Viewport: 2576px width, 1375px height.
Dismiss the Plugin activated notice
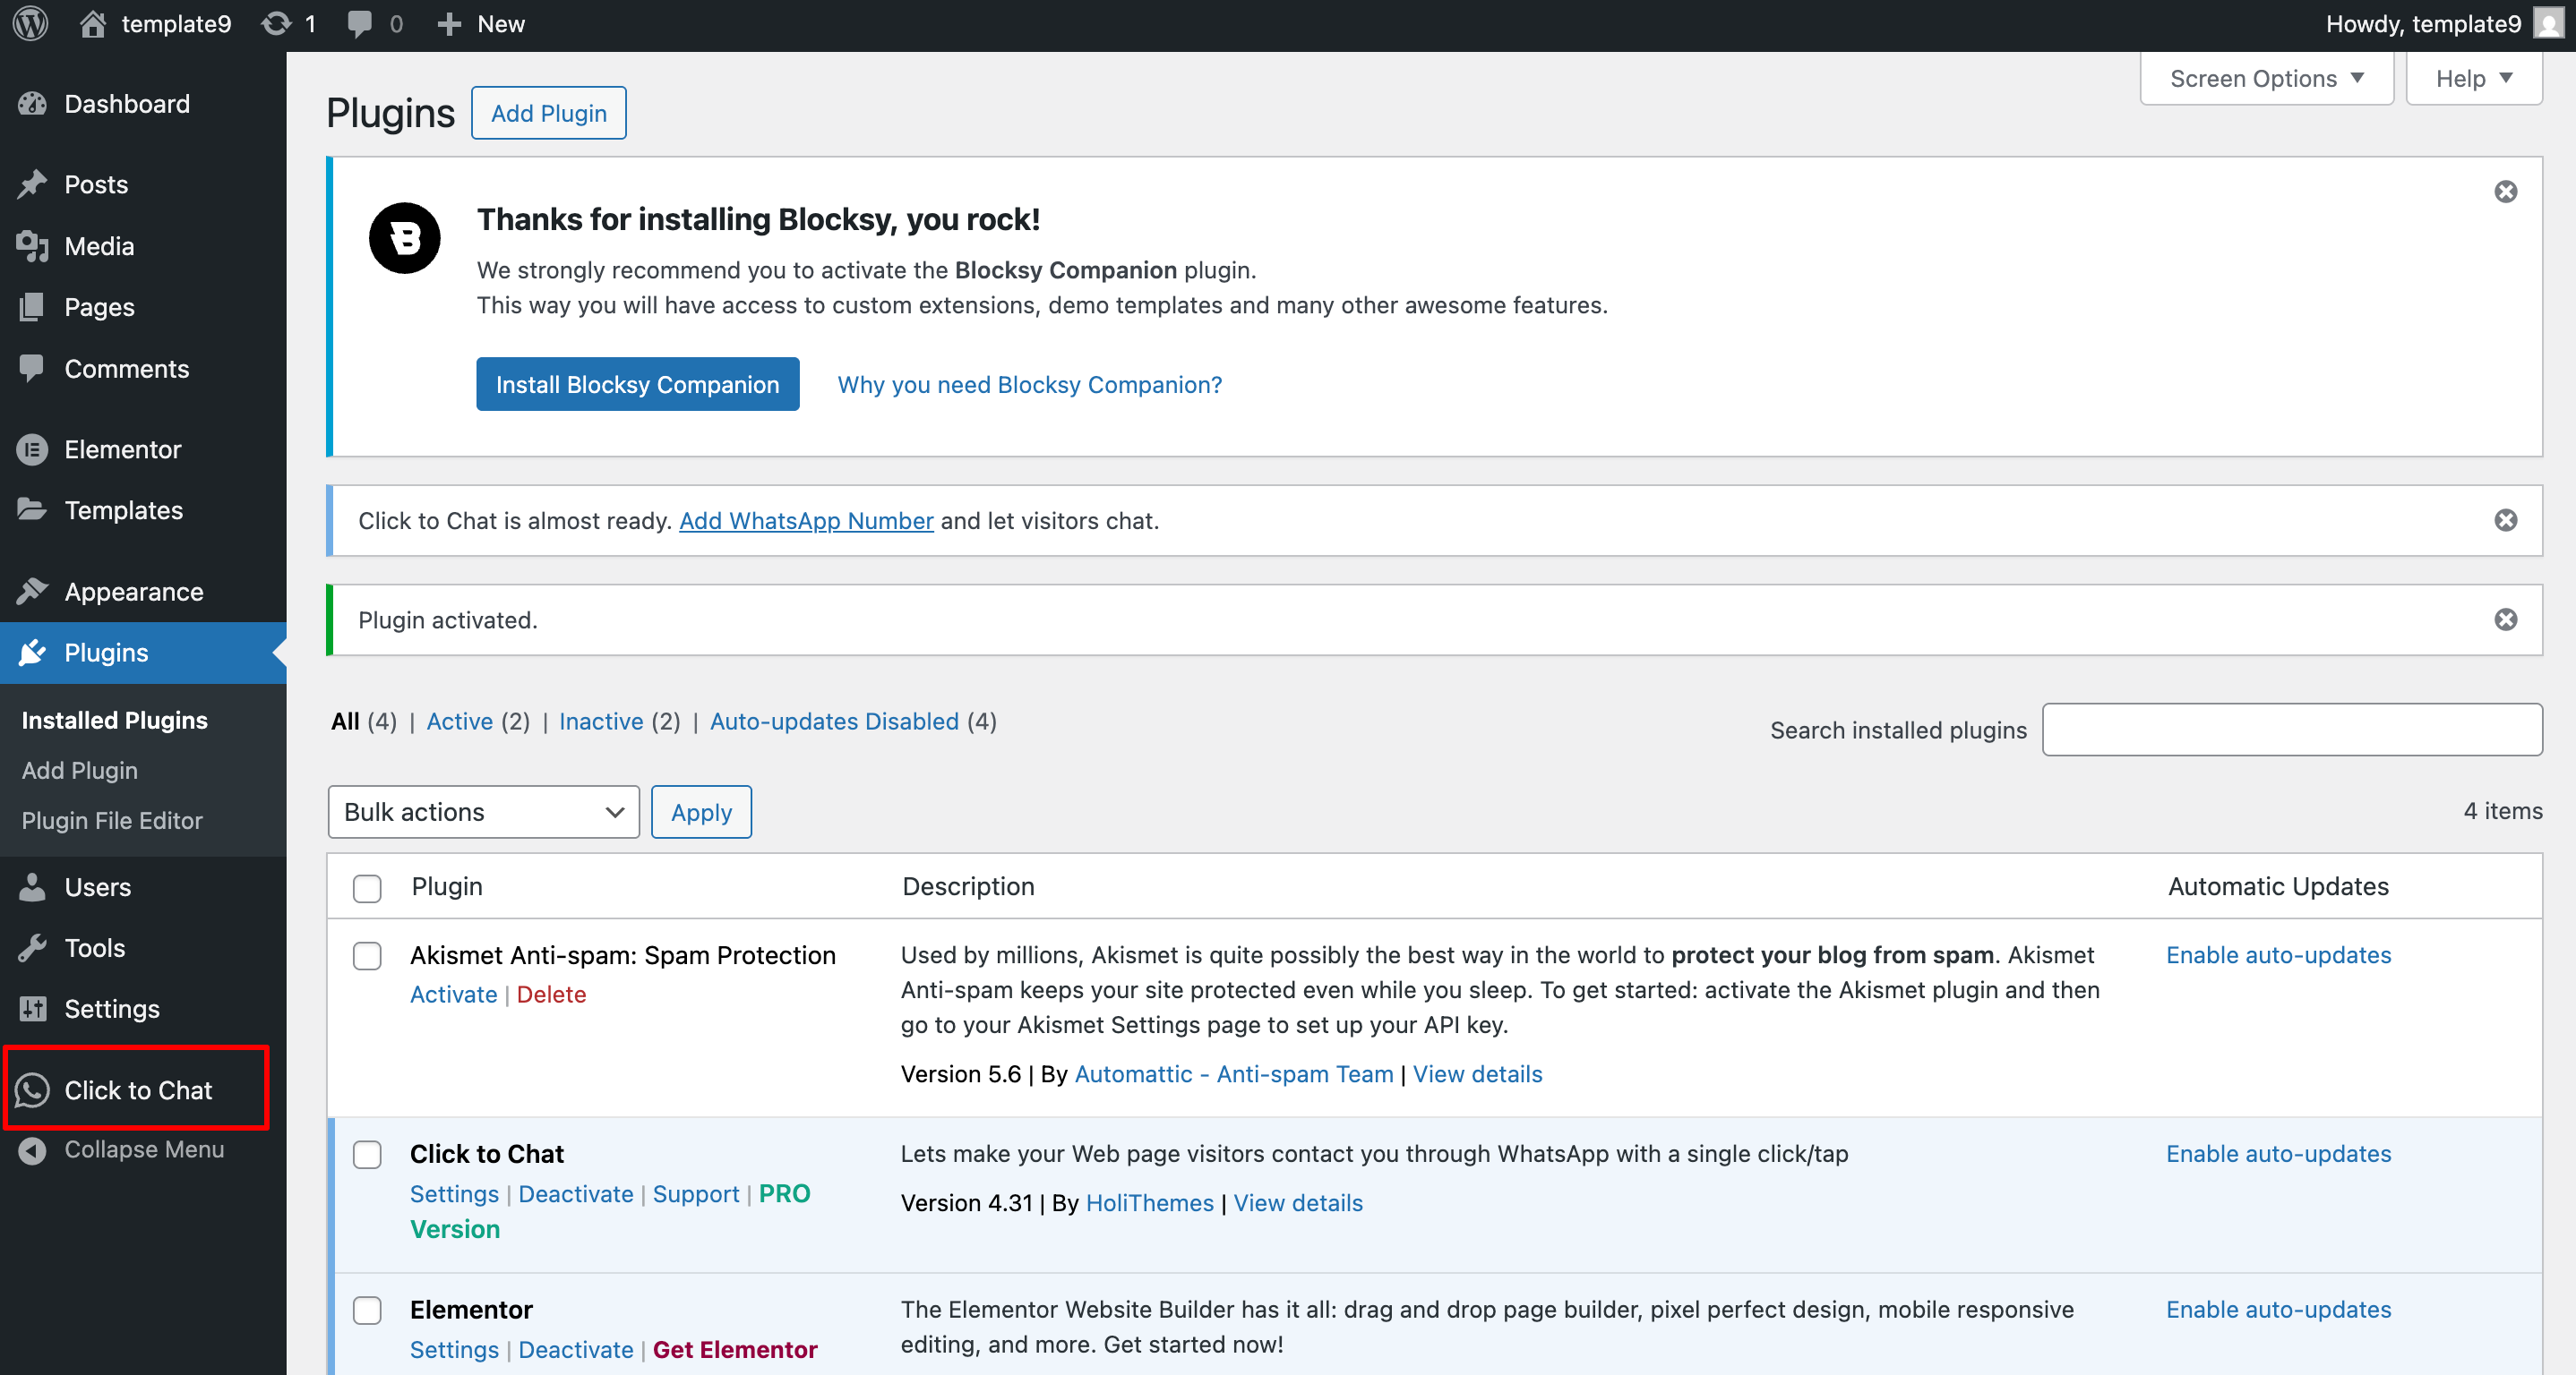(2505, 619)
